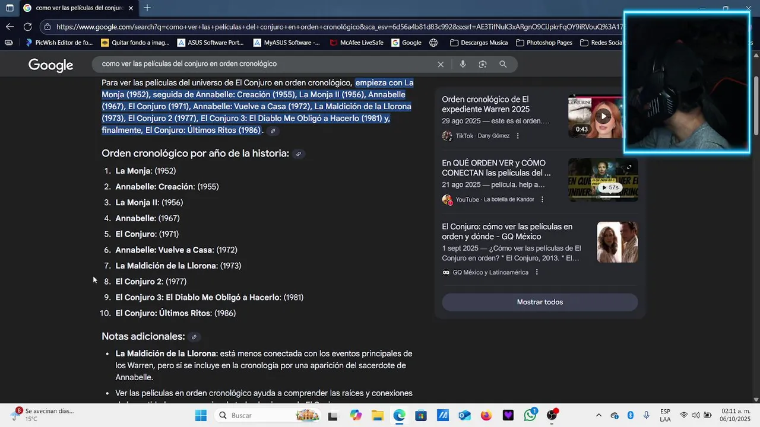Screen dimensions: 760x427
Task: Close the 'como ver las películas' tab
Action: 131,8
